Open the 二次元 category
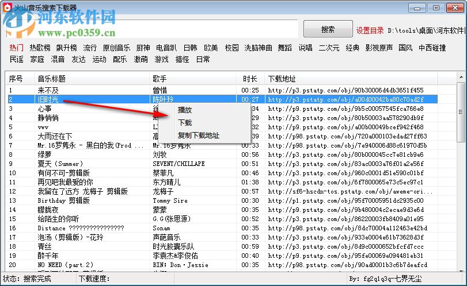This screenshot has width=467, height=286. coord(329,48)
